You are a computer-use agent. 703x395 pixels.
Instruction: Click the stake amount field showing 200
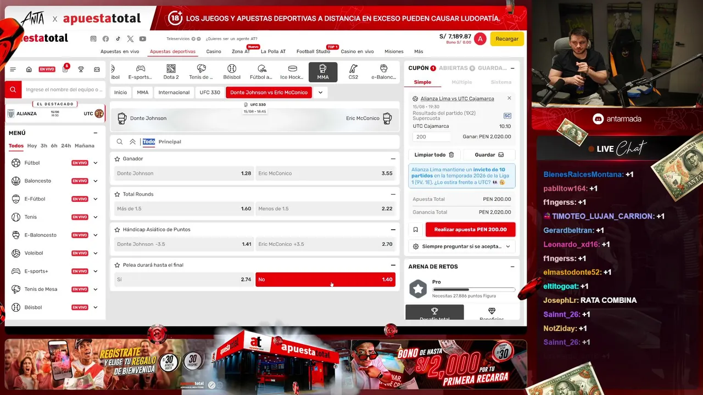pyautogui.click(x=432, y=137)
